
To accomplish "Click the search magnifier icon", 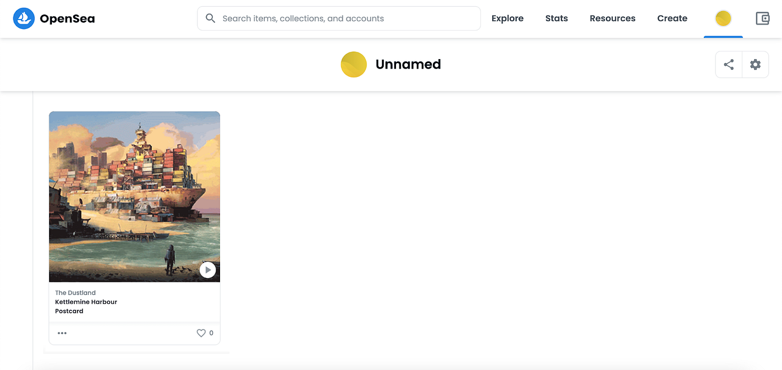I will pyautogui.click(x=211, y=18).
